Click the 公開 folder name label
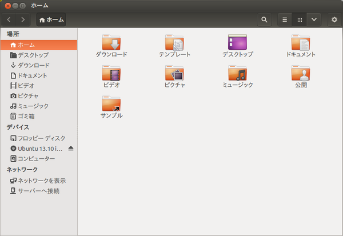The height and width of the screenshot is (236, 343). pos(301,85)
